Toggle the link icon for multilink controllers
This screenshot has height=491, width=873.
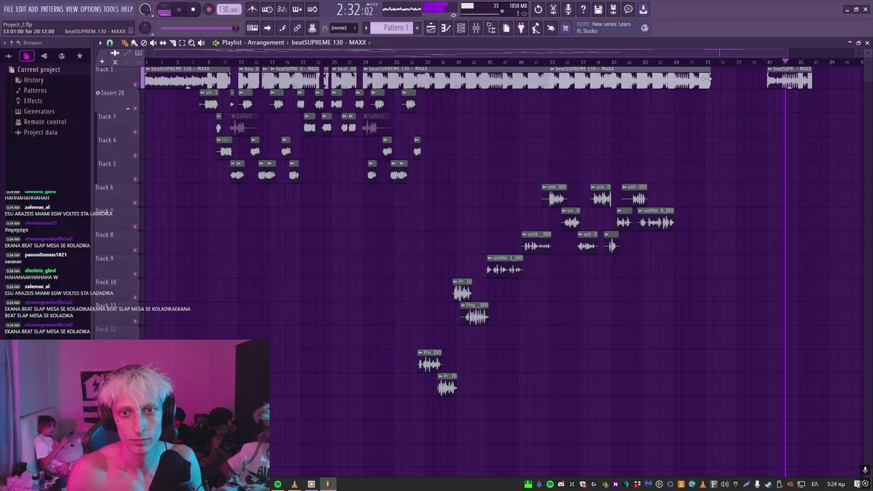297,28
